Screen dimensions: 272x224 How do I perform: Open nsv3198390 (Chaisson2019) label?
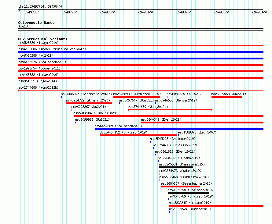coord(190,190)
